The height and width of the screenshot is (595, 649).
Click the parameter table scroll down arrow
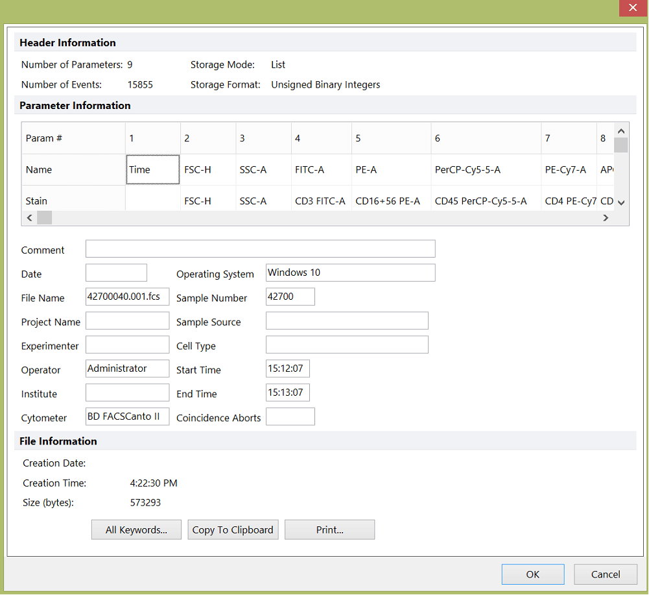[621, 202]
